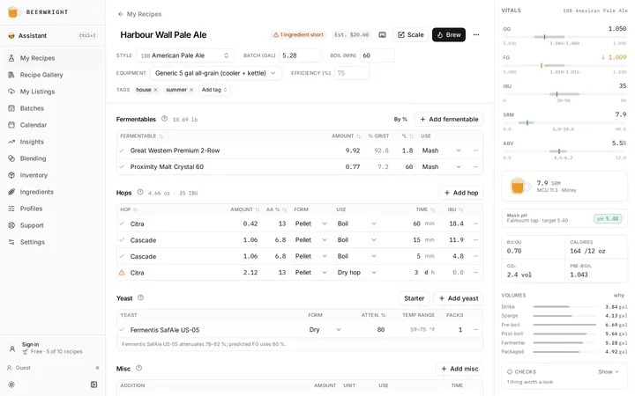Open My Listings in the sidebar
The width and height of the screenshot is (635, 396).
[53, 92]
